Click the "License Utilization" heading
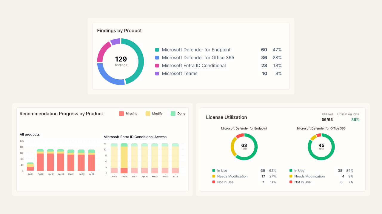Image resolution: width=382 pixels, height=214 pixels. pyautogui.click(x=227, y=117)
